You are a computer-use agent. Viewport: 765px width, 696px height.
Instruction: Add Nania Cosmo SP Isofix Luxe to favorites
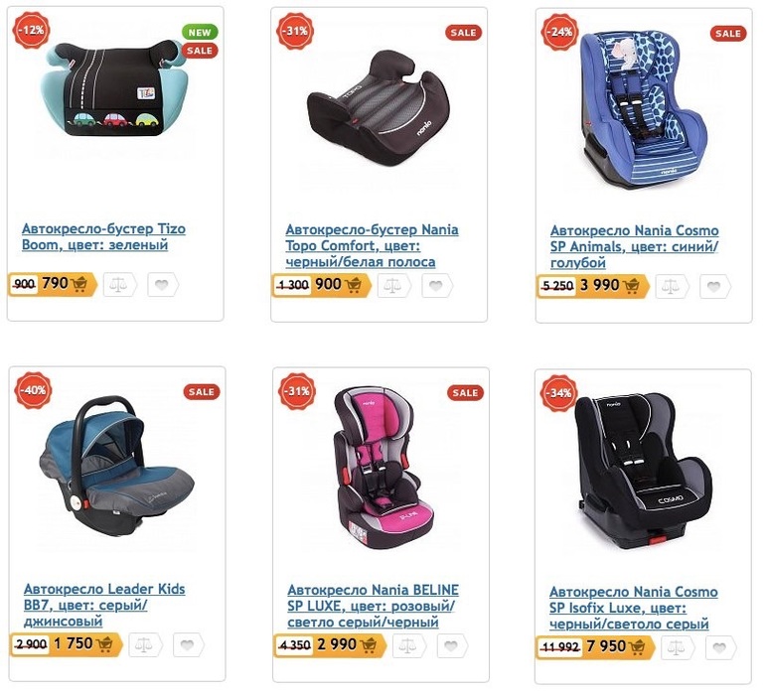point(720,648)
